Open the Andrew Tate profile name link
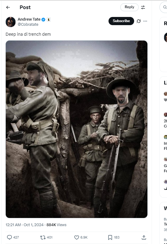The image size is (167, 244). [x=29, y=19]
